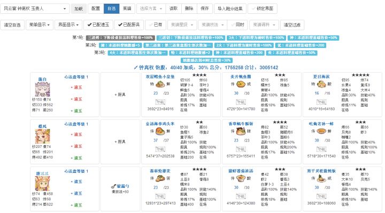Click the 甜虾番茄浓汤 dish icon
The width and height of the screenshot is (385, 213).
click(241, 178)
